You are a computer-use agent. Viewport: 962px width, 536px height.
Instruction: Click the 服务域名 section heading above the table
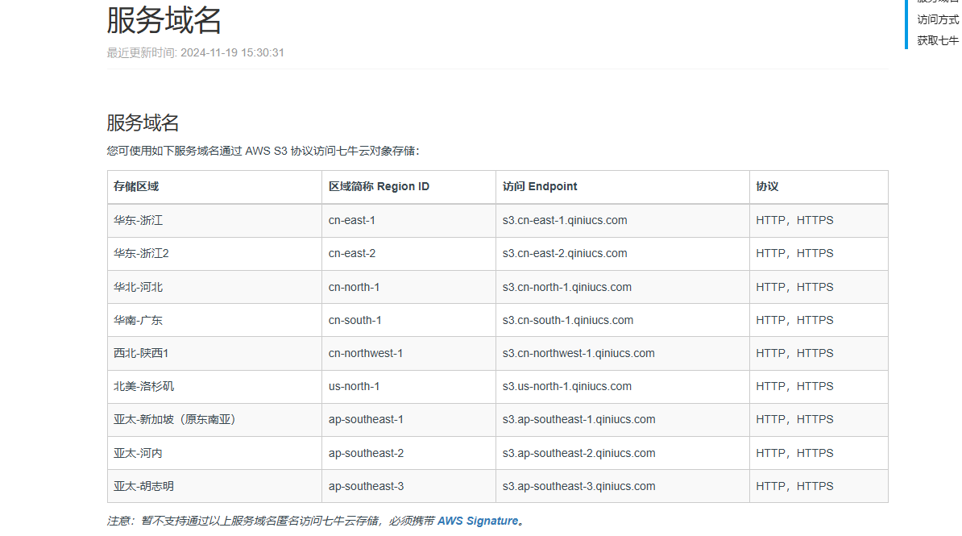(x=143, y=123)
